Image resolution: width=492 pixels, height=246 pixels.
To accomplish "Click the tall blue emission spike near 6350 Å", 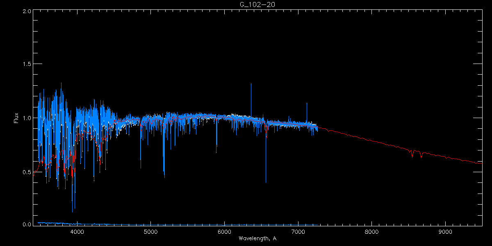I will [251, 100].
